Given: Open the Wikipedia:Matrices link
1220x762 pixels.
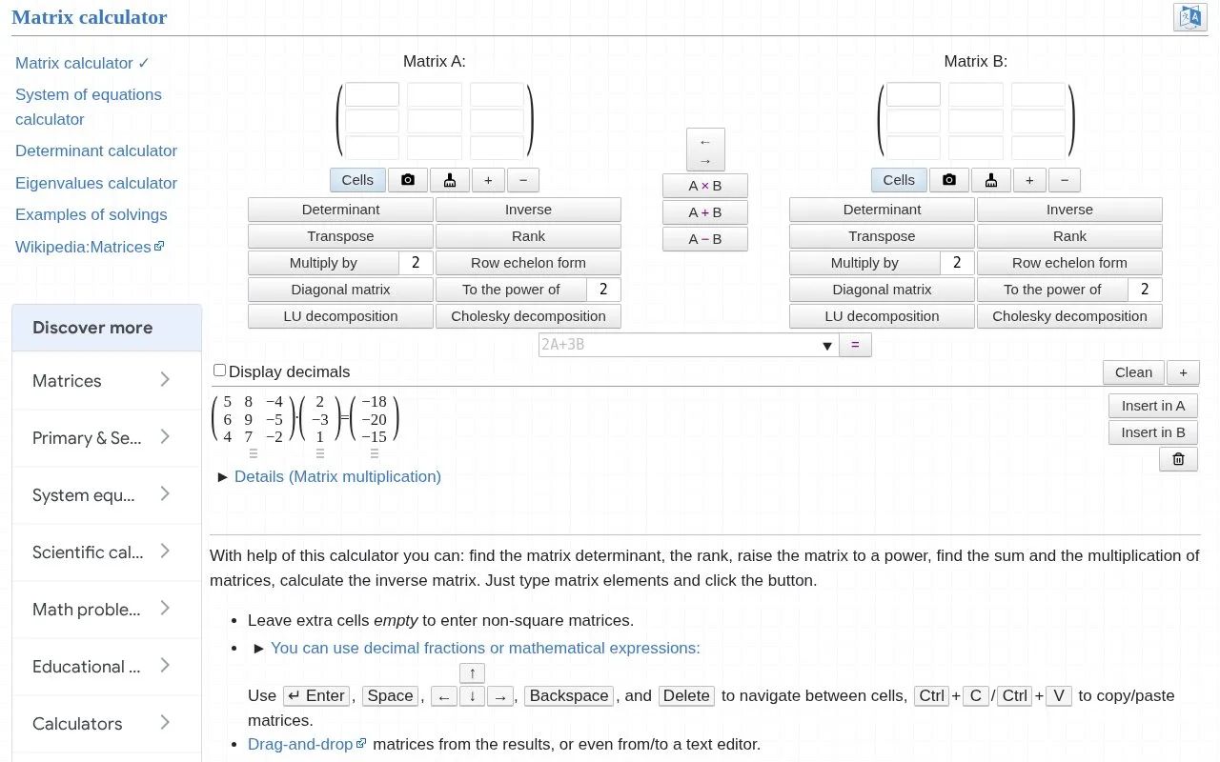Looking at the screenshot, I should tap(90, 247).
